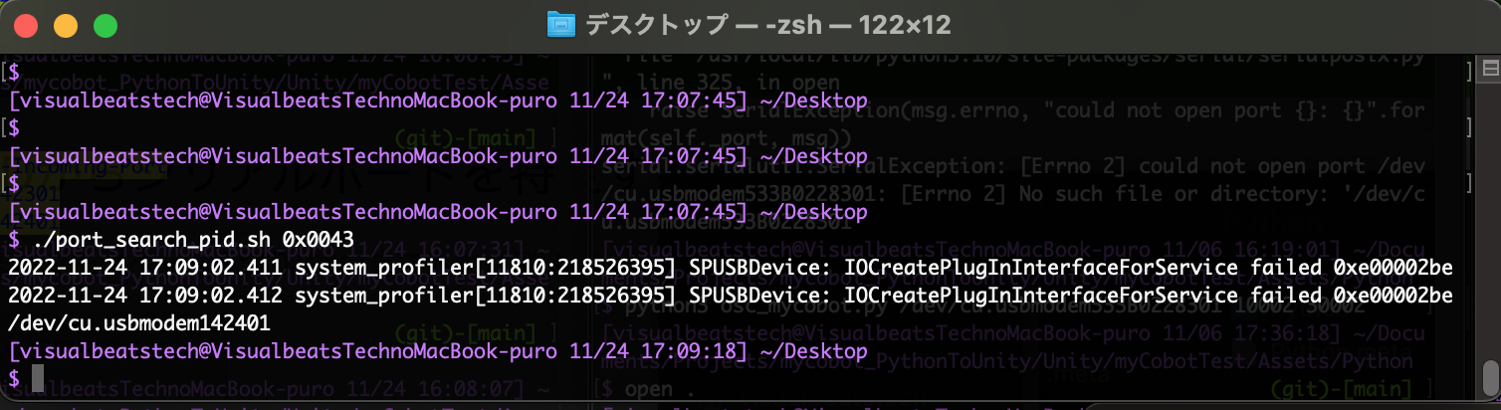Screen dimensions: 1501x410
Task: Close the Terminal window with red button
Action: [x=27, y=26]
